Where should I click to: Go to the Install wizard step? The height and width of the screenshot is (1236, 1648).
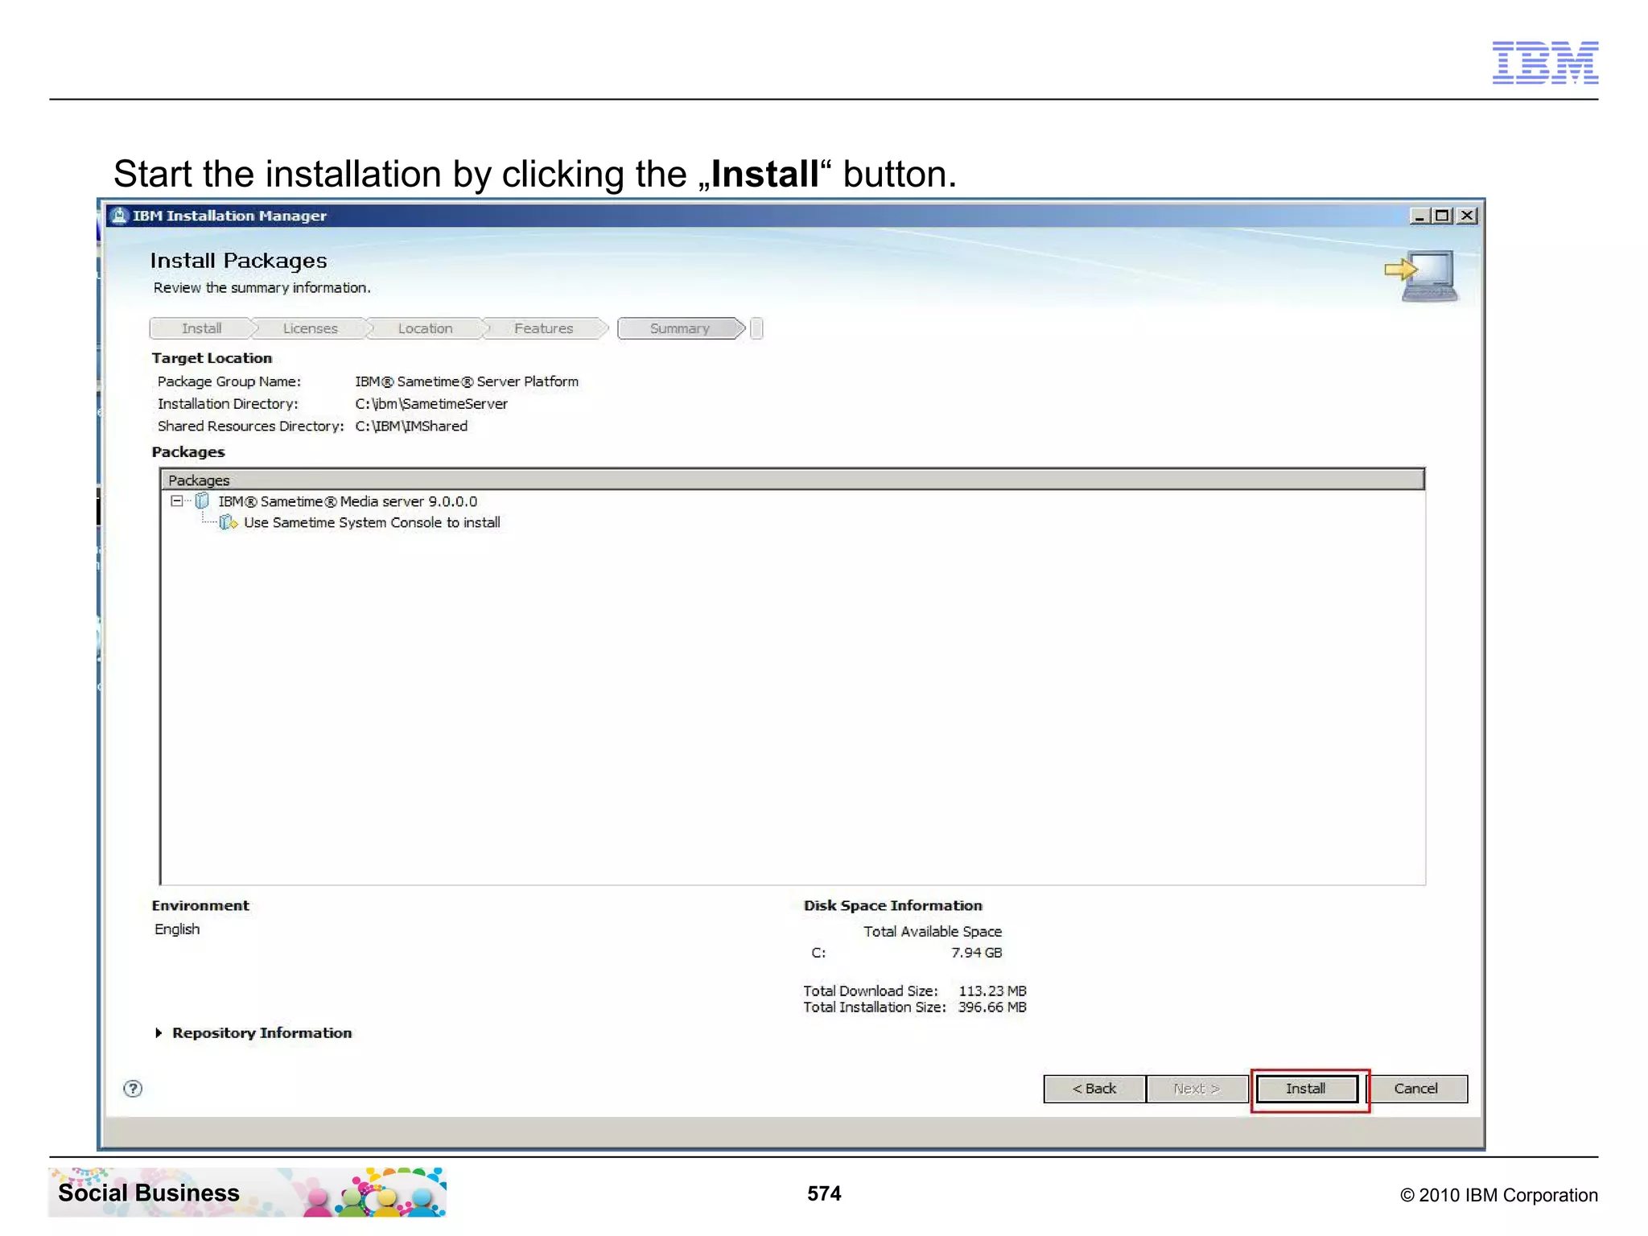(201, 328)
